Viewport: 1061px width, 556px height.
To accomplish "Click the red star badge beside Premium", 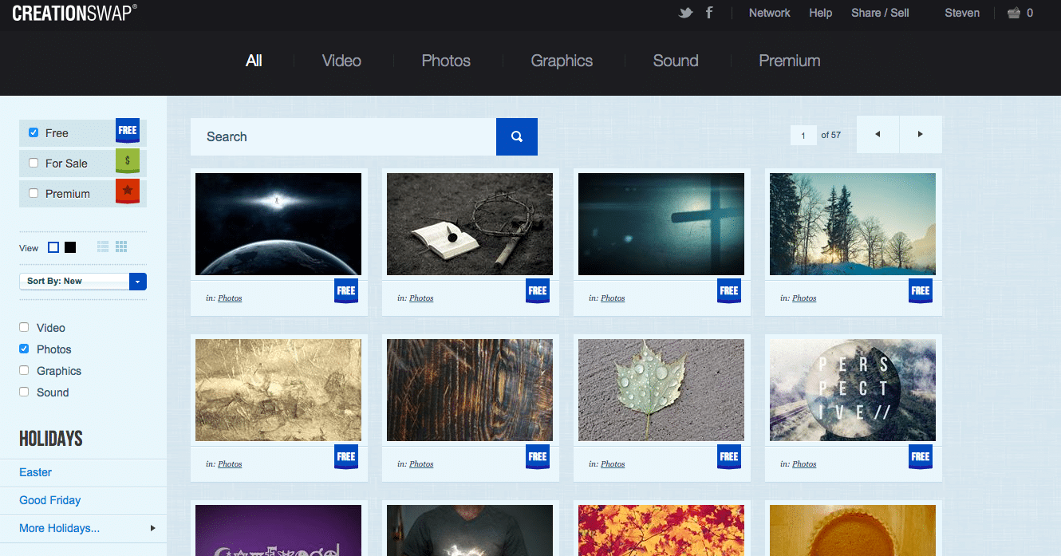I will [128, 191].
